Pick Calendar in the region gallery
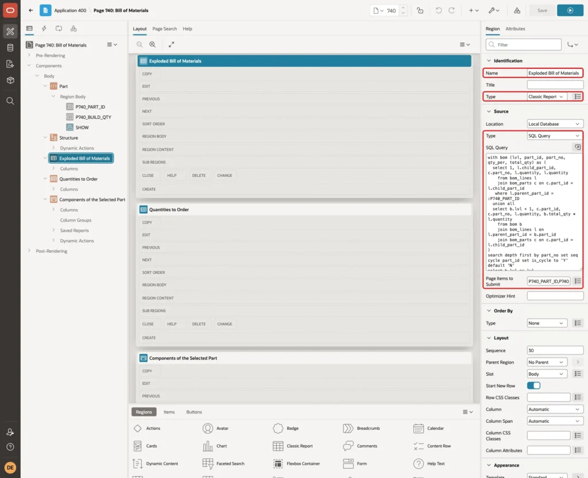588x478 pixels. point(428,428)
